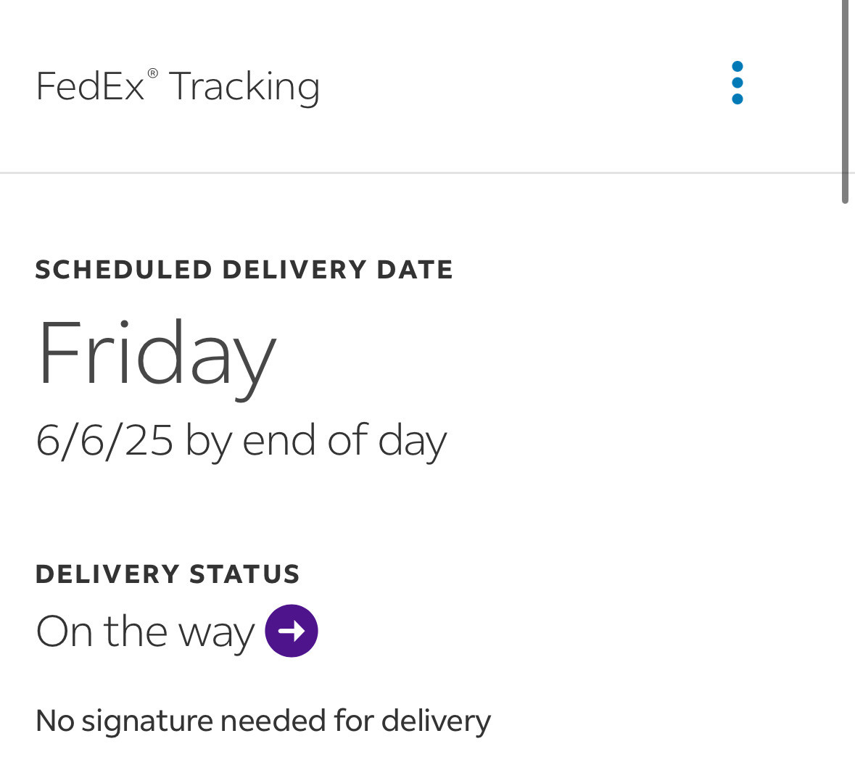
Task: Click the word signature in the delivery note
Action: tap(147, 721)
